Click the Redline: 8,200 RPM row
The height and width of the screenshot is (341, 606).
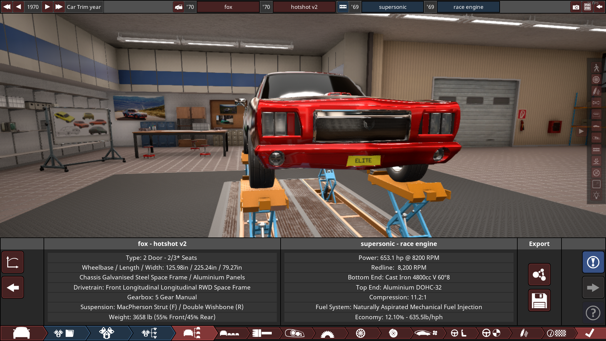[399, 267]
